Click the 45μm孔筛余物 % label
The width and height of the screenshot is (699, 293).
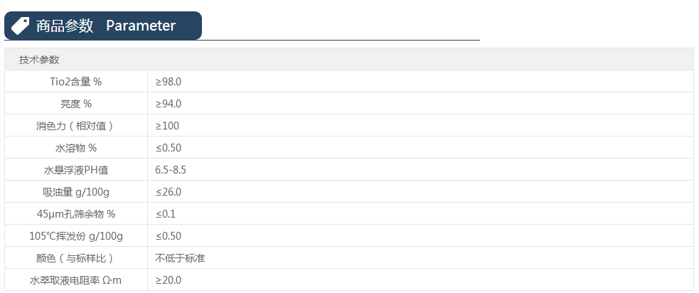coord(76,214)
